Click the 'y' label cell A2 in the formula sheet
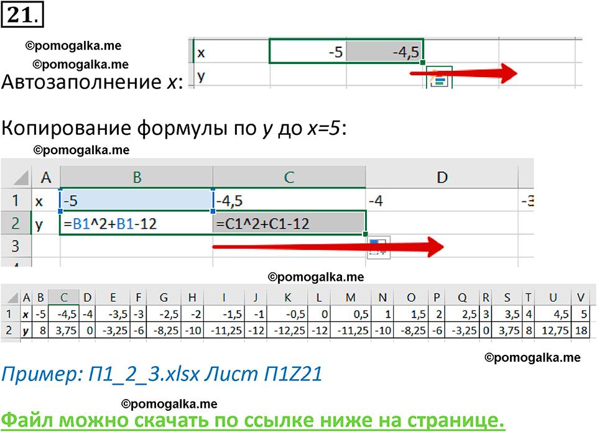This screenshot has width=597, height=432. tap(45, 223)
